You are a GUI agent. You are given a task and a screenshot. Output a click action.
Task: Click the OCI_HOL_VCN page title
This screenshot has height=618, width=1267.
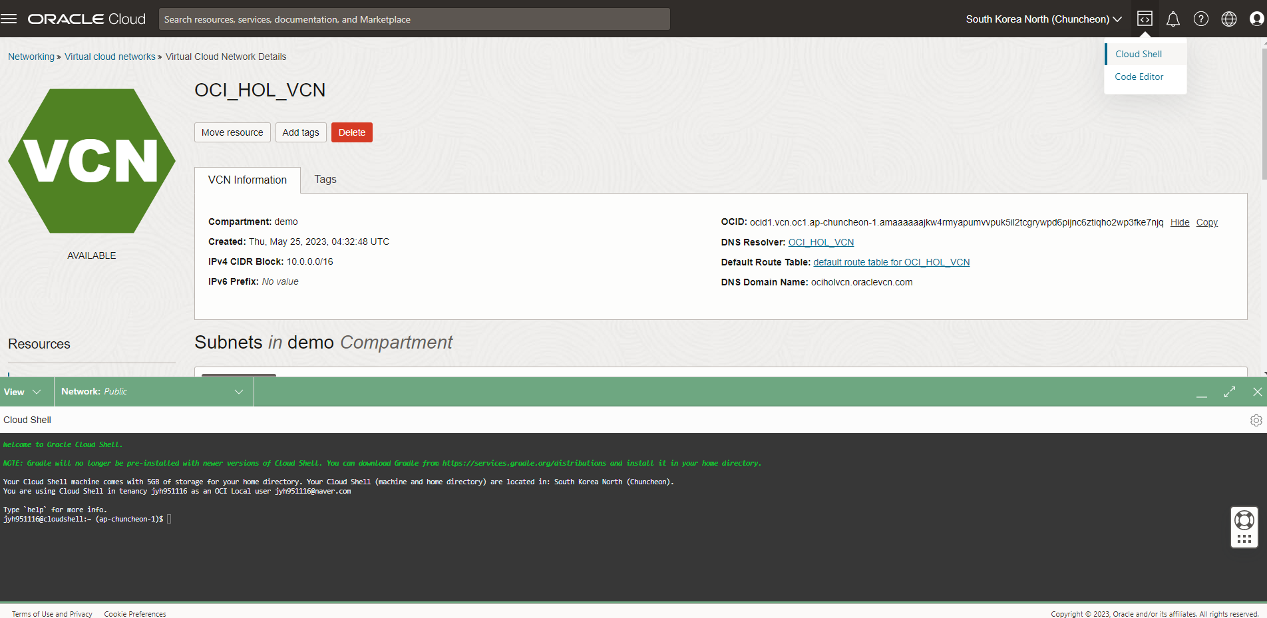click(260, 90)
